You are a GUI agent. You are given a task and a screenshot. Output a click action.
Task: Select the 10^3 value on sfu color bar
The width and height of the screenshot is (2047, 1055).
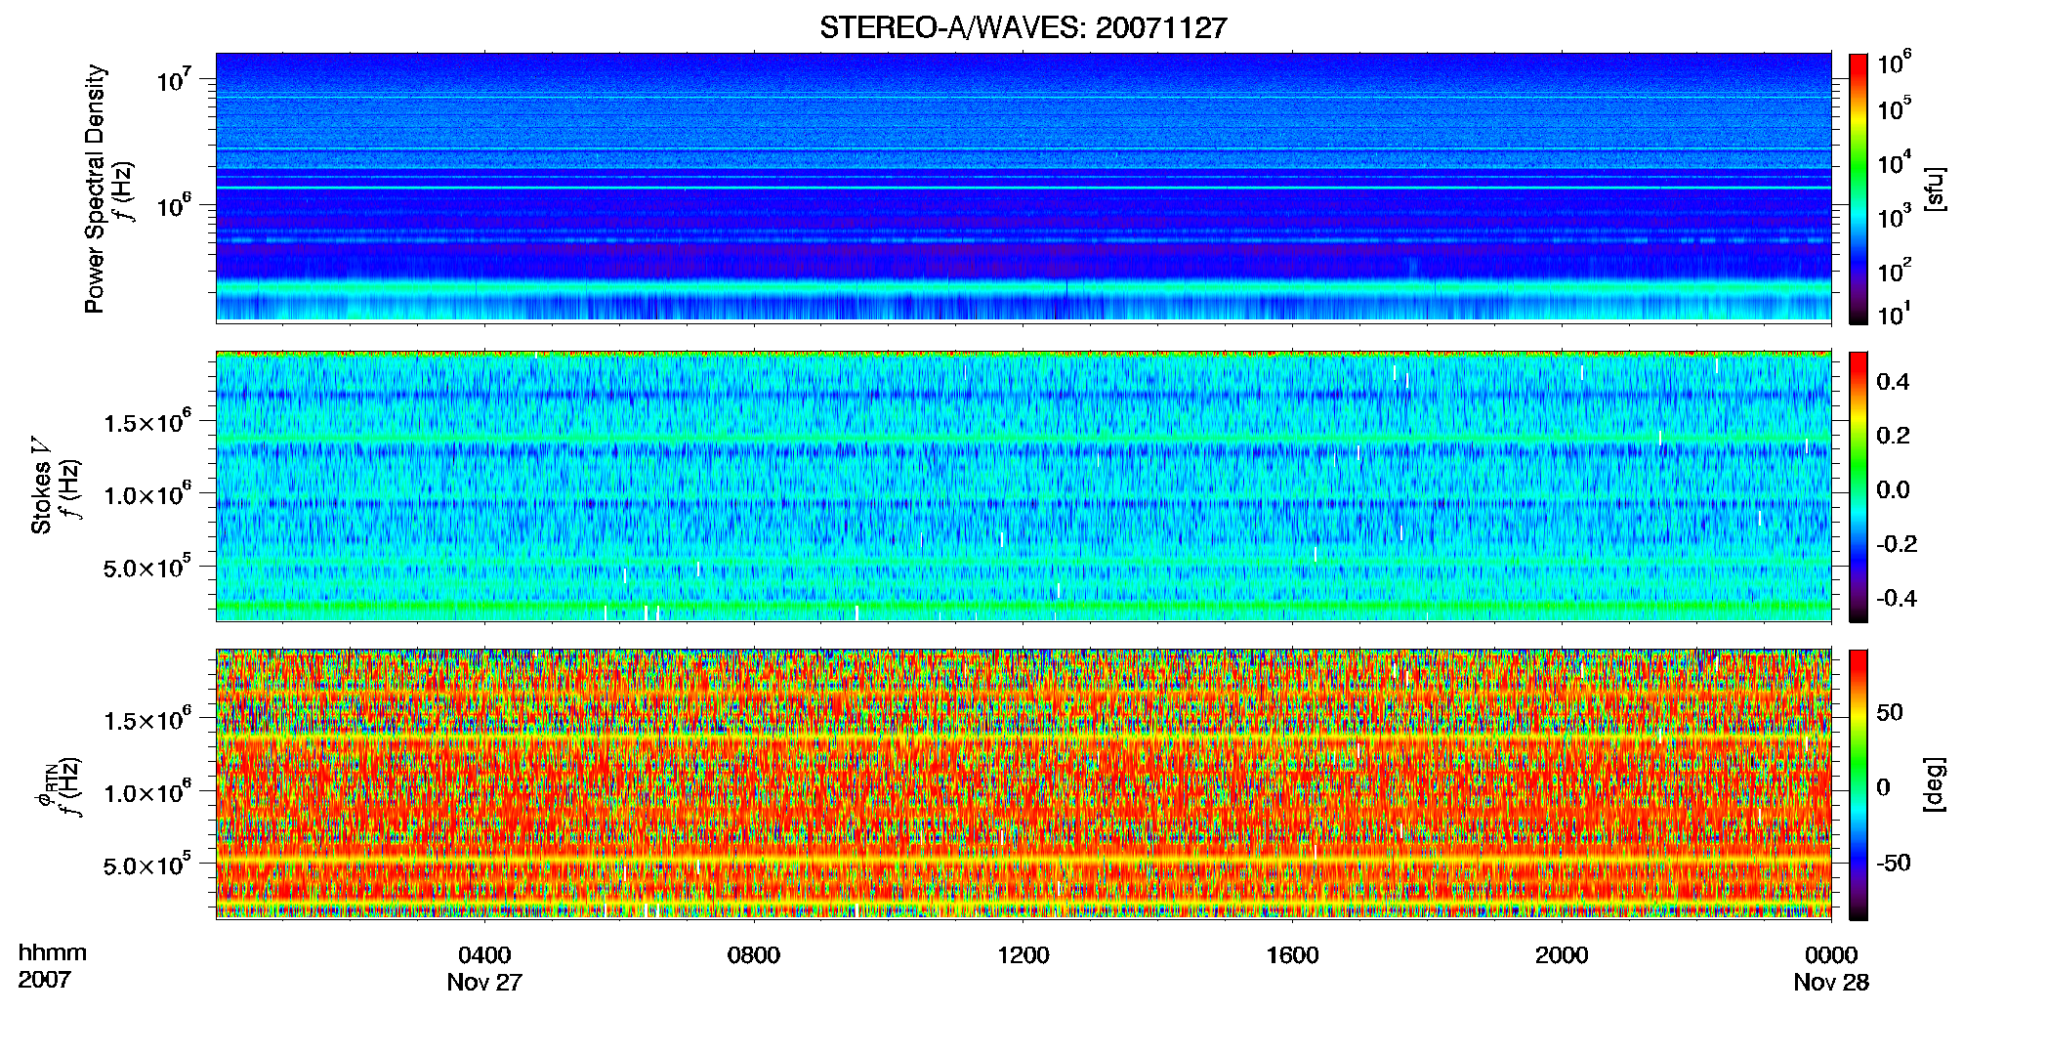(x=1894, y=216)
